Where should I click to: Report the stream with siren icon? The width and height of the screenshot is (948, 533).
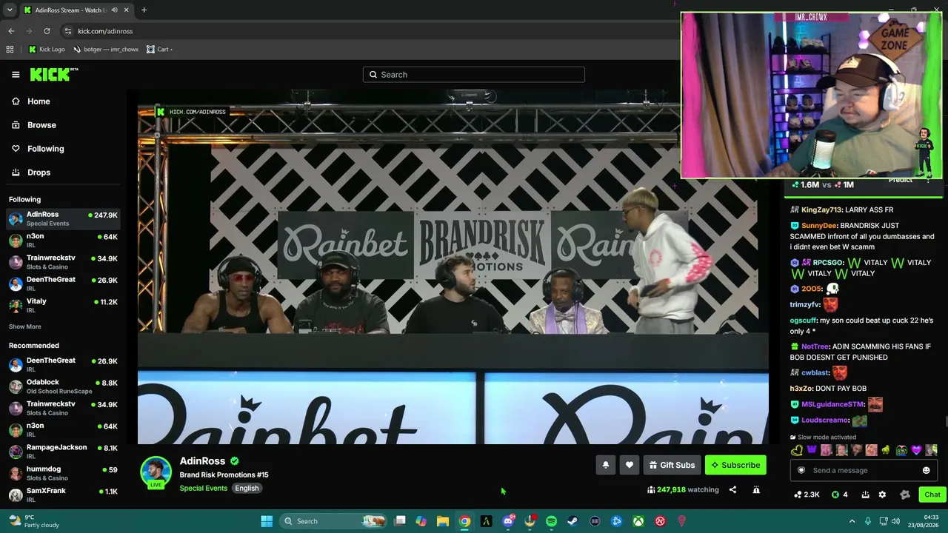(x=756, y=489)
